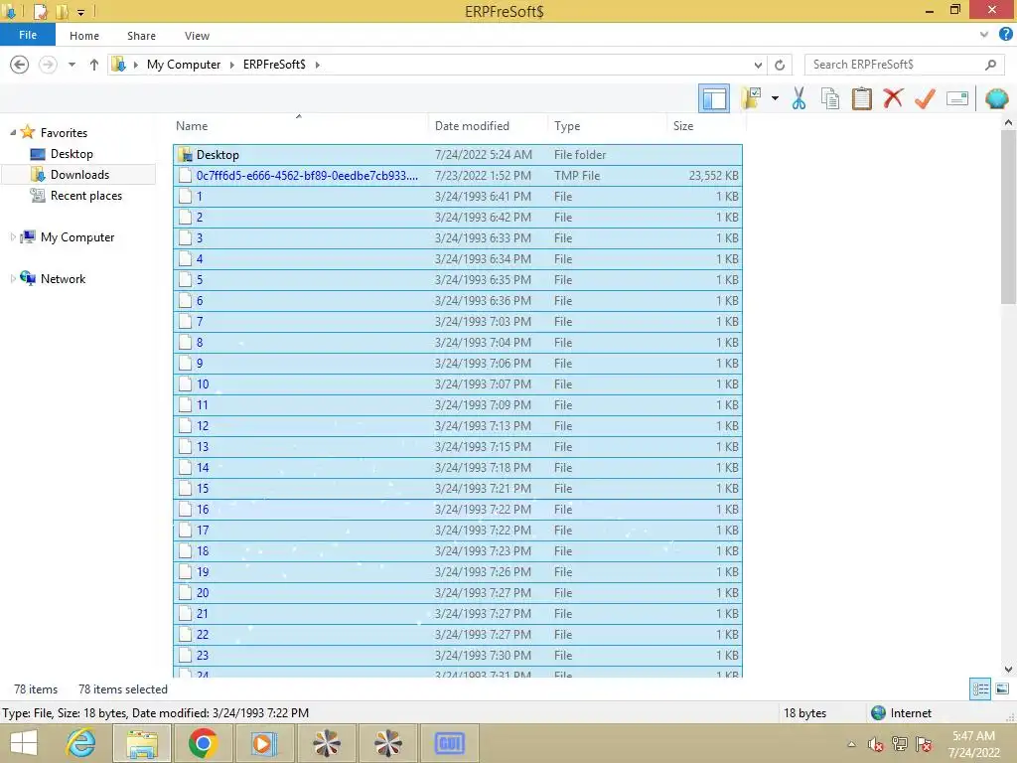Go up one folder level
The width and height of the screenshot is (1017, 763).
[94, 65]
